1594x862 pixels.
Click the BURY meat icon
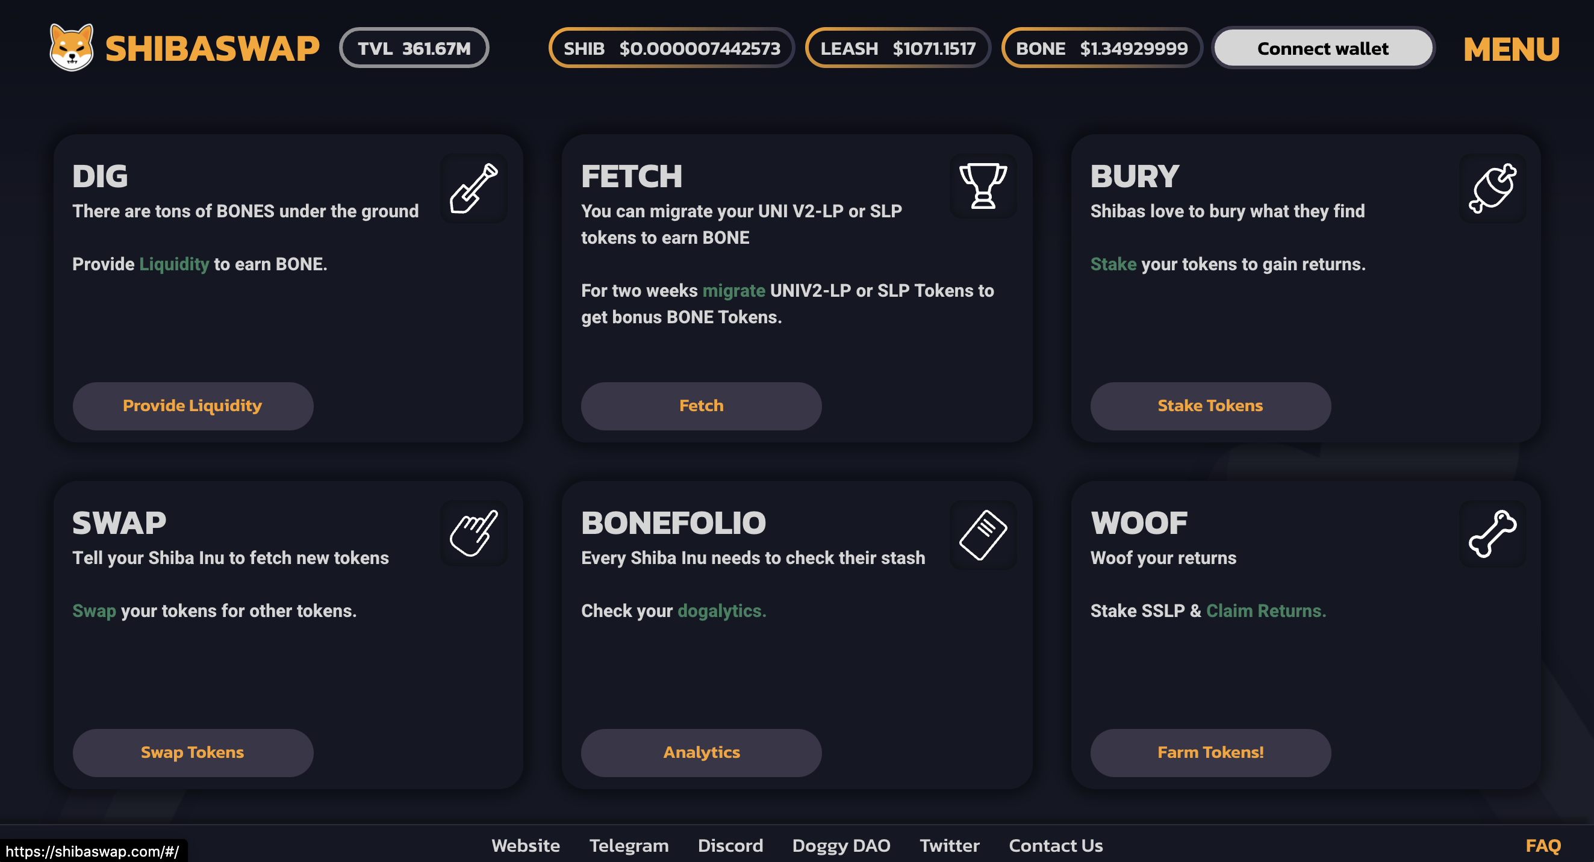[x=1492, y=188]
